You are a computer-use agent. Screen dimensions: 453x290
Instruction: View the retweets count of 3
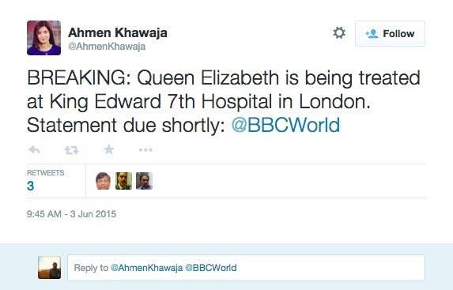coord(30,186)
